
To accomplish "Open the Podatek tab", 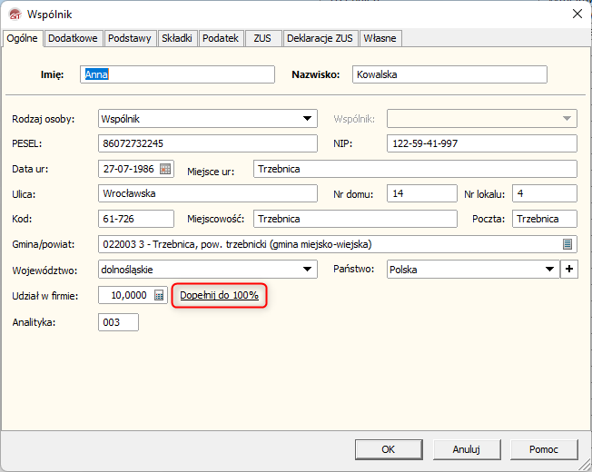I will [221, 38].
